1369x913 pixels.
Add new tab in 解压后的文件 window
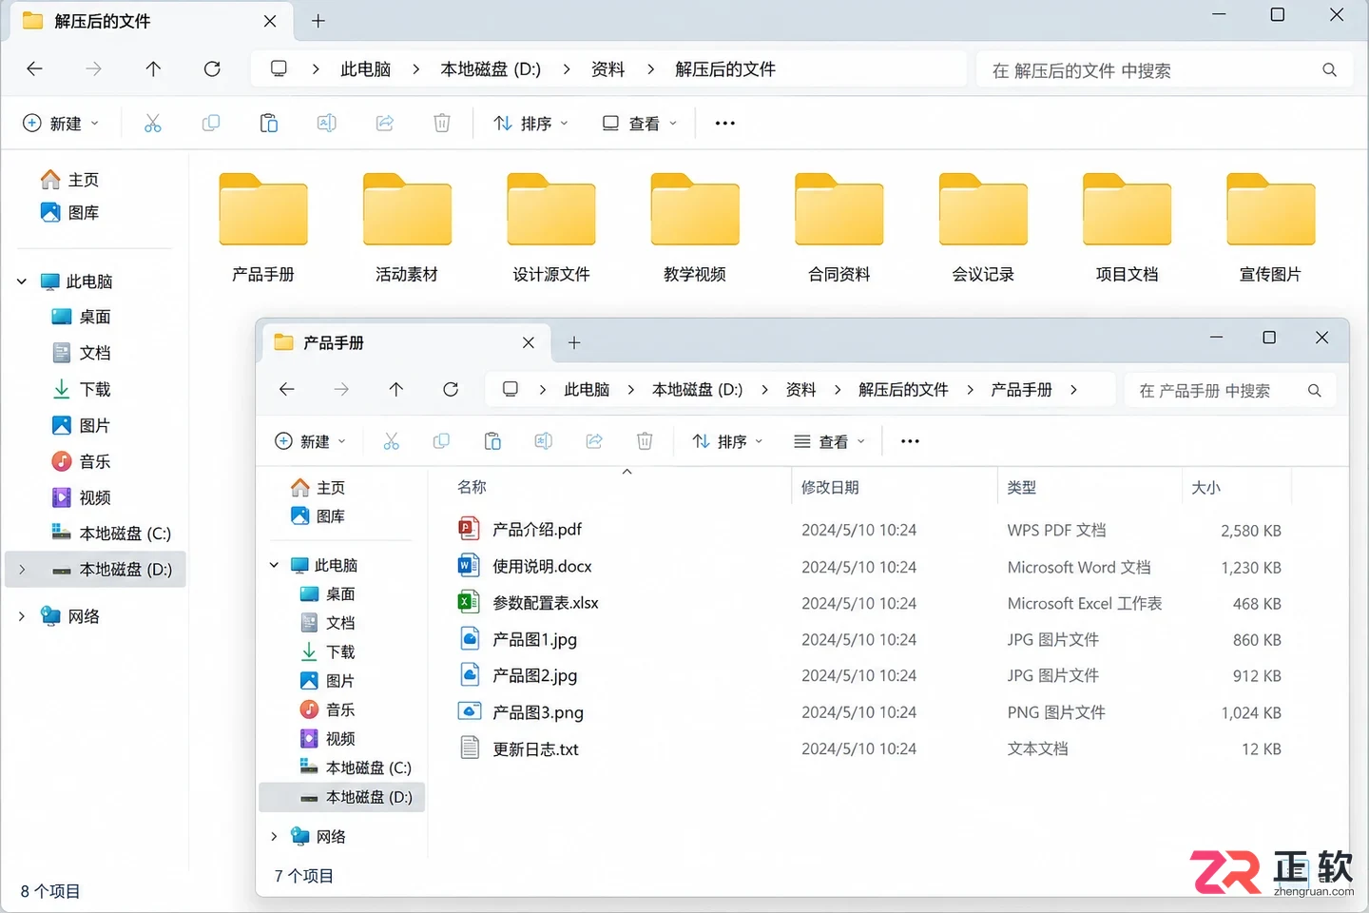click(x=318, y=21)
